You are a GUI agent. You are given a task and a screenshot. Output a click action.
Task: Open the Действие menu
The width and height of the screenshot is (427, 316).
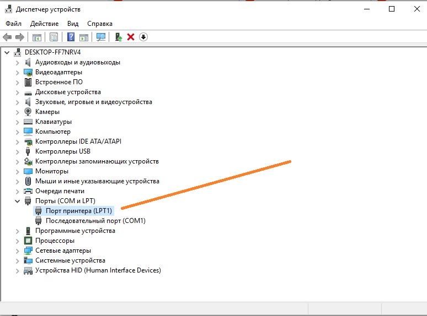[x=44, y=24]
